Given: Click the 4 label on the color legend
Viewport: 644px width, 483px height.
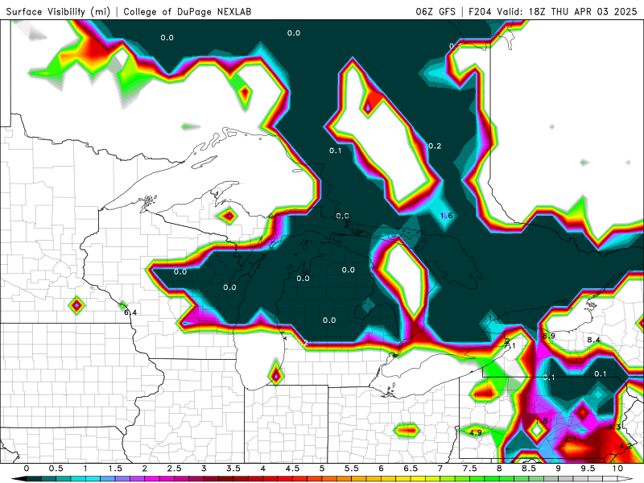Looking at the screenshot, I should point(263,469).
